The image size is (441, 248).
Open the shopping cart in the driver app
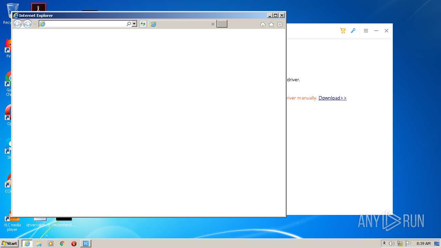click(x=342, y=31)
